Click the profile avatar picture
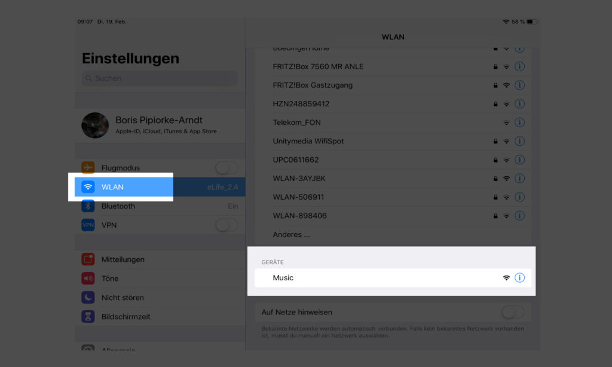Viewport: 612px width, 367px height. pyautogui.click(x=95, y=126)
